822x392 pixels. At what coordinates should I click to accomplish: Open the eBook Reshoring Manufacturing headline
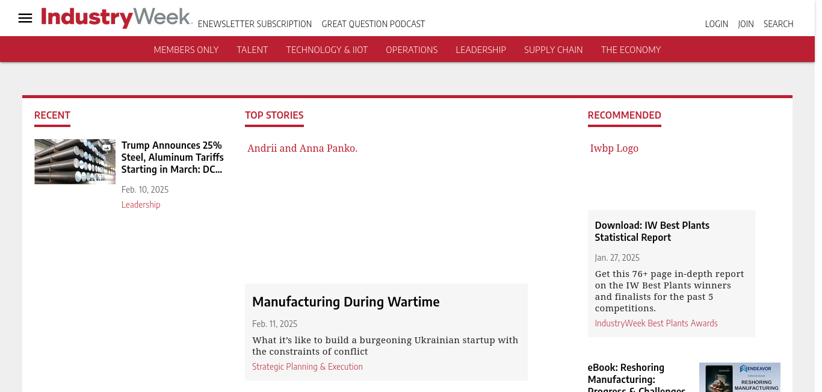coord(637,378)
